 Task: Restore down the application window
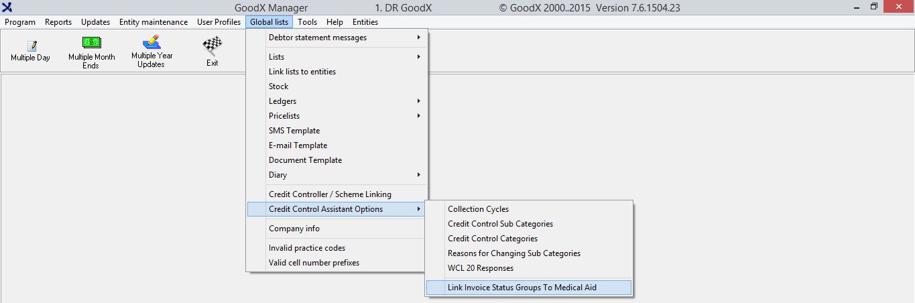873,7
